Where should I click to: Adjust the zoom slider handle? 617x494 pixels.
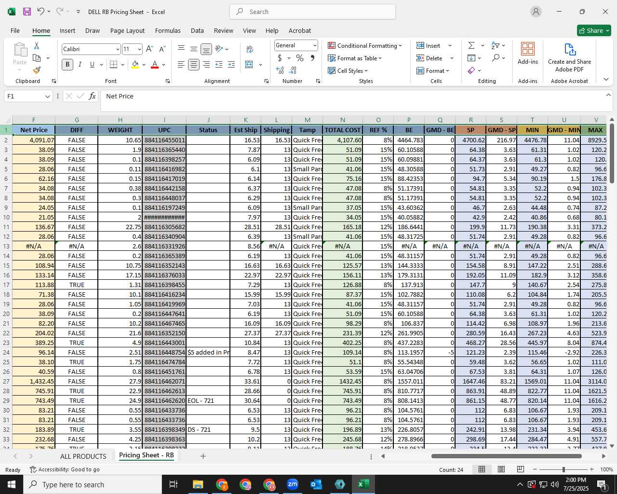[563, 469]
